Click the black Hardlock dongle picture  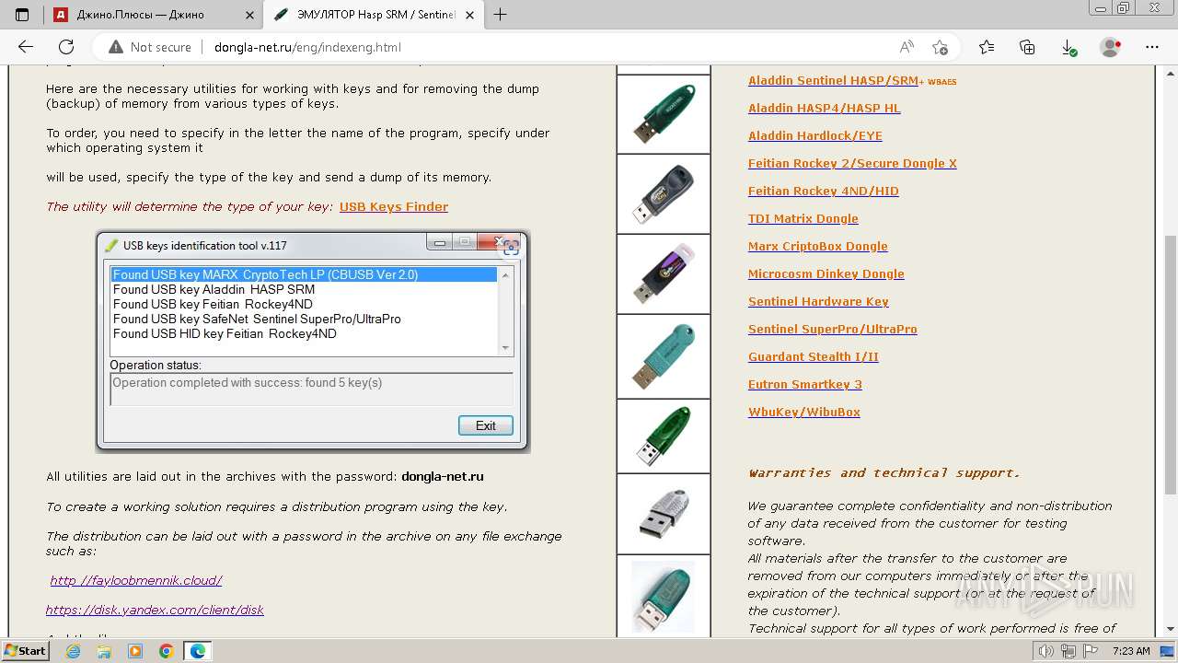tap(664, 194)
